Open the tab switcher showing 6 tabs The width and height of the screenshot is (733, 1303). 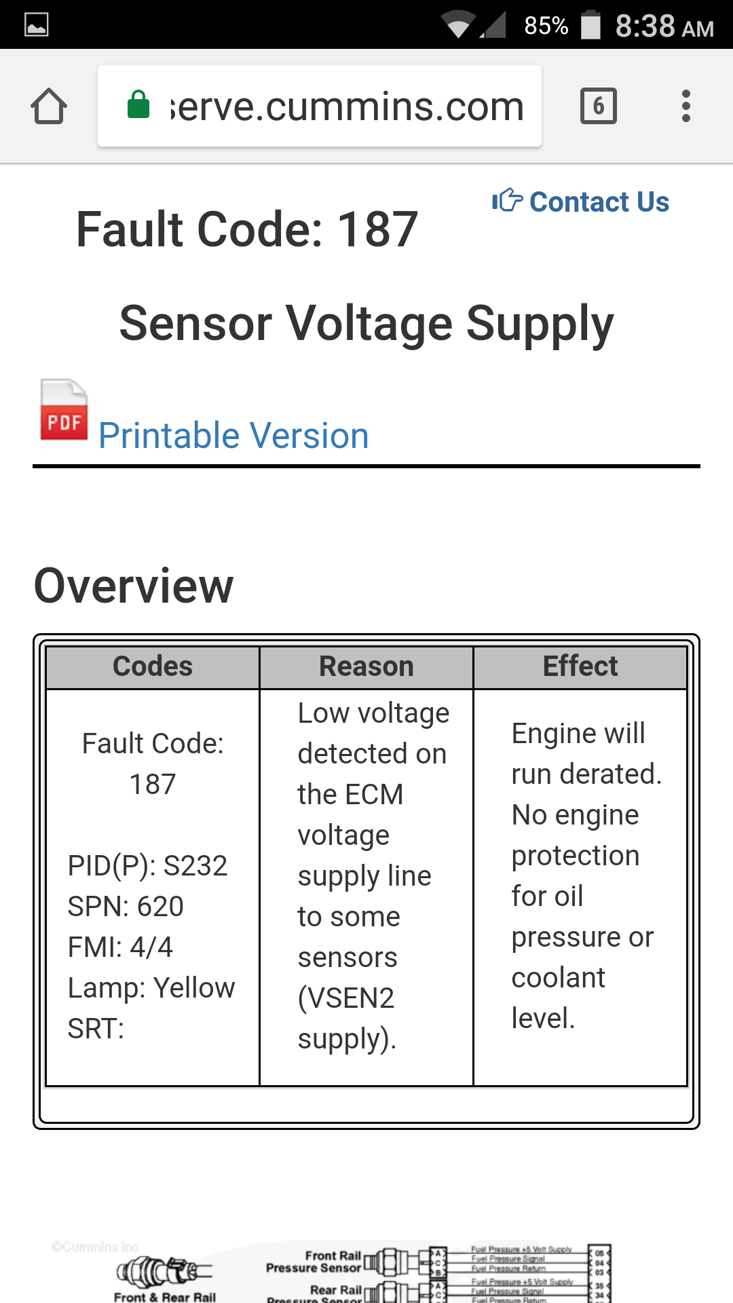coord(598,106)
